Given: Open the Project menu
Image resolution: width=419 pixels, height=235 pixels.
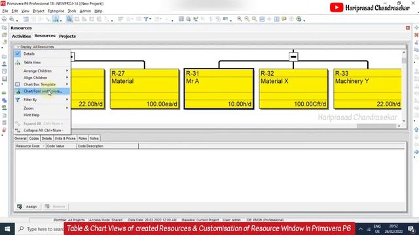Looking at the screenshot, I should (x=39, y=11).
